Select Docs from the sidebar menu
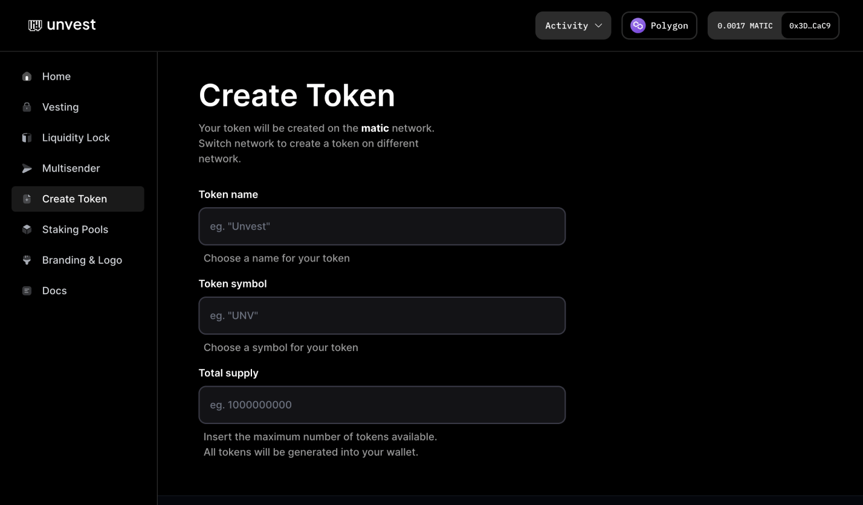The height and width of the screenshot is (505, 863). click(x=54, y=291)
